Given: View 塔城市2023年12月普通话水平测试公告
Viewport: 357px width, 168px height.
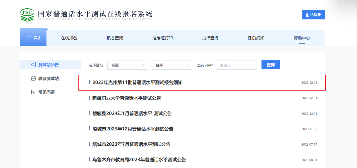Looking at the screenshot, I should (133, 129).
